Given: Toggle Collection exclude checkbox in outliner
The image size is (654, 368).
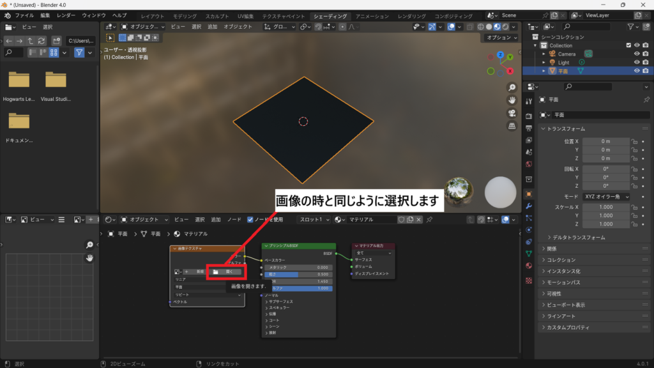Looking at the screenshot, I should click(x=629, y=45).
